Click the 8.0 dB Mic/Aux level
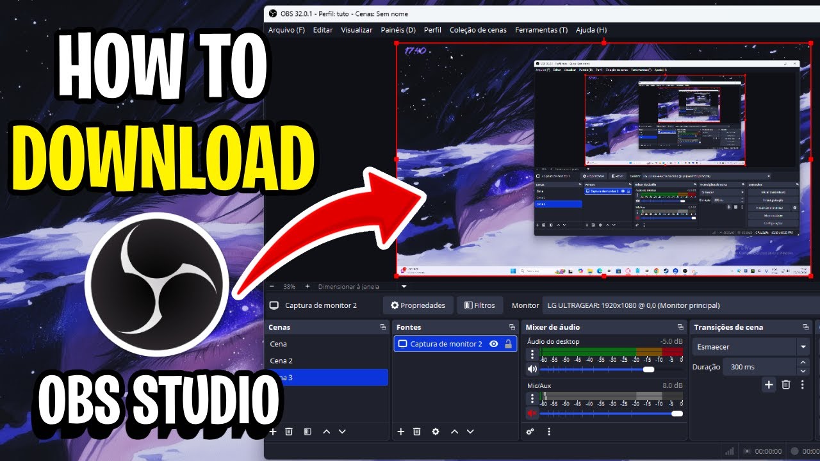 tap(673, 385)
